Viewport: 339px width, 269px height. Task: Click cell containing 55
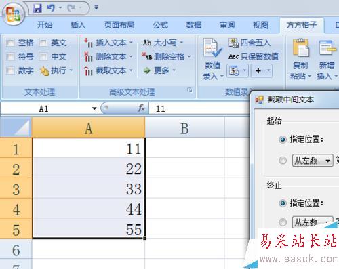[x=89, y=228]
